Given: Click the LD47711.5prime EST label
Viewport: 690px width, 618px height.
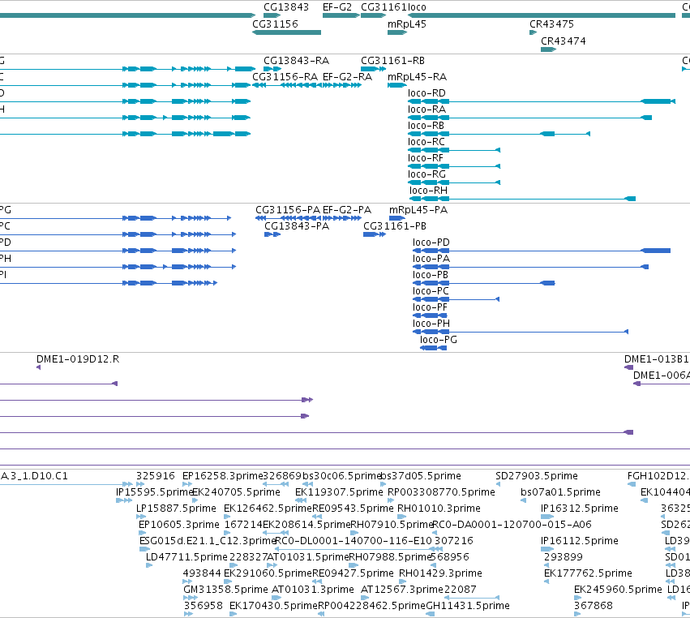Looking at the screenshot, I should pyautogui.click(x=186, y=557).
